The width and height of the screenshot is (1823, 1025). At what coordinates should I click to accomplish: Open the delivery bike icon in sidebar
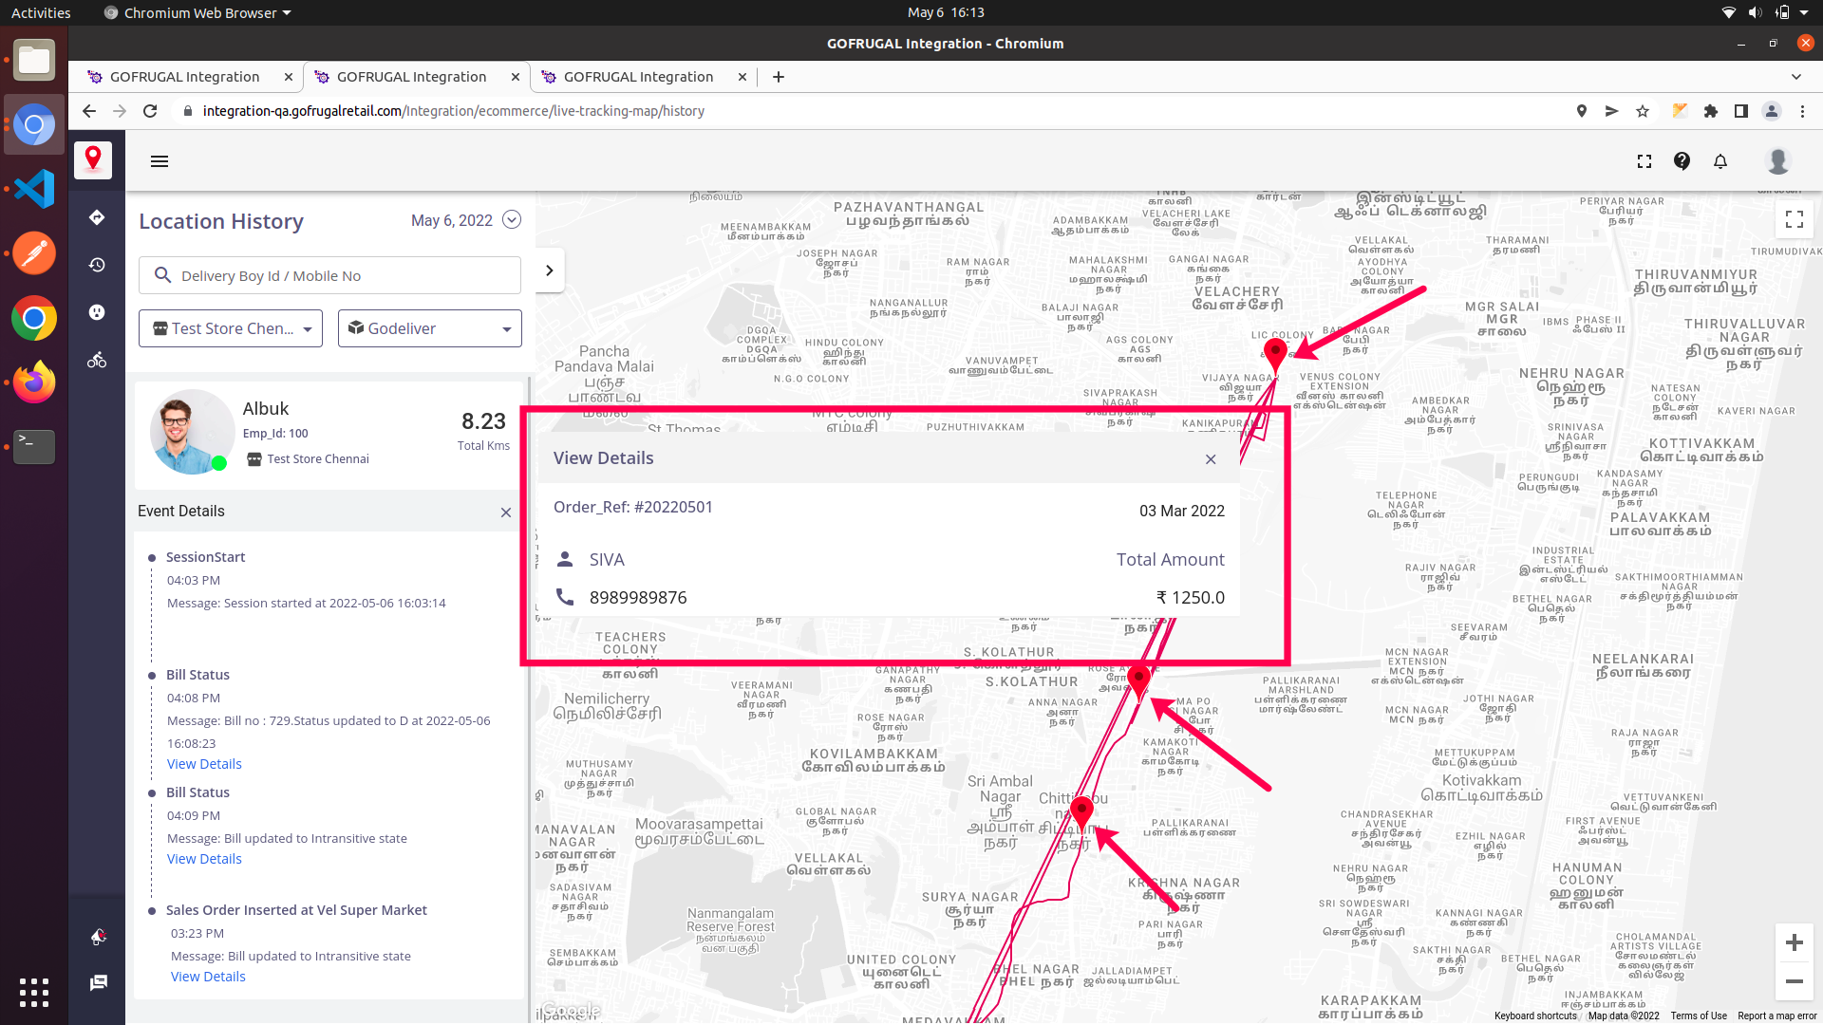click(x=97, y=360)
